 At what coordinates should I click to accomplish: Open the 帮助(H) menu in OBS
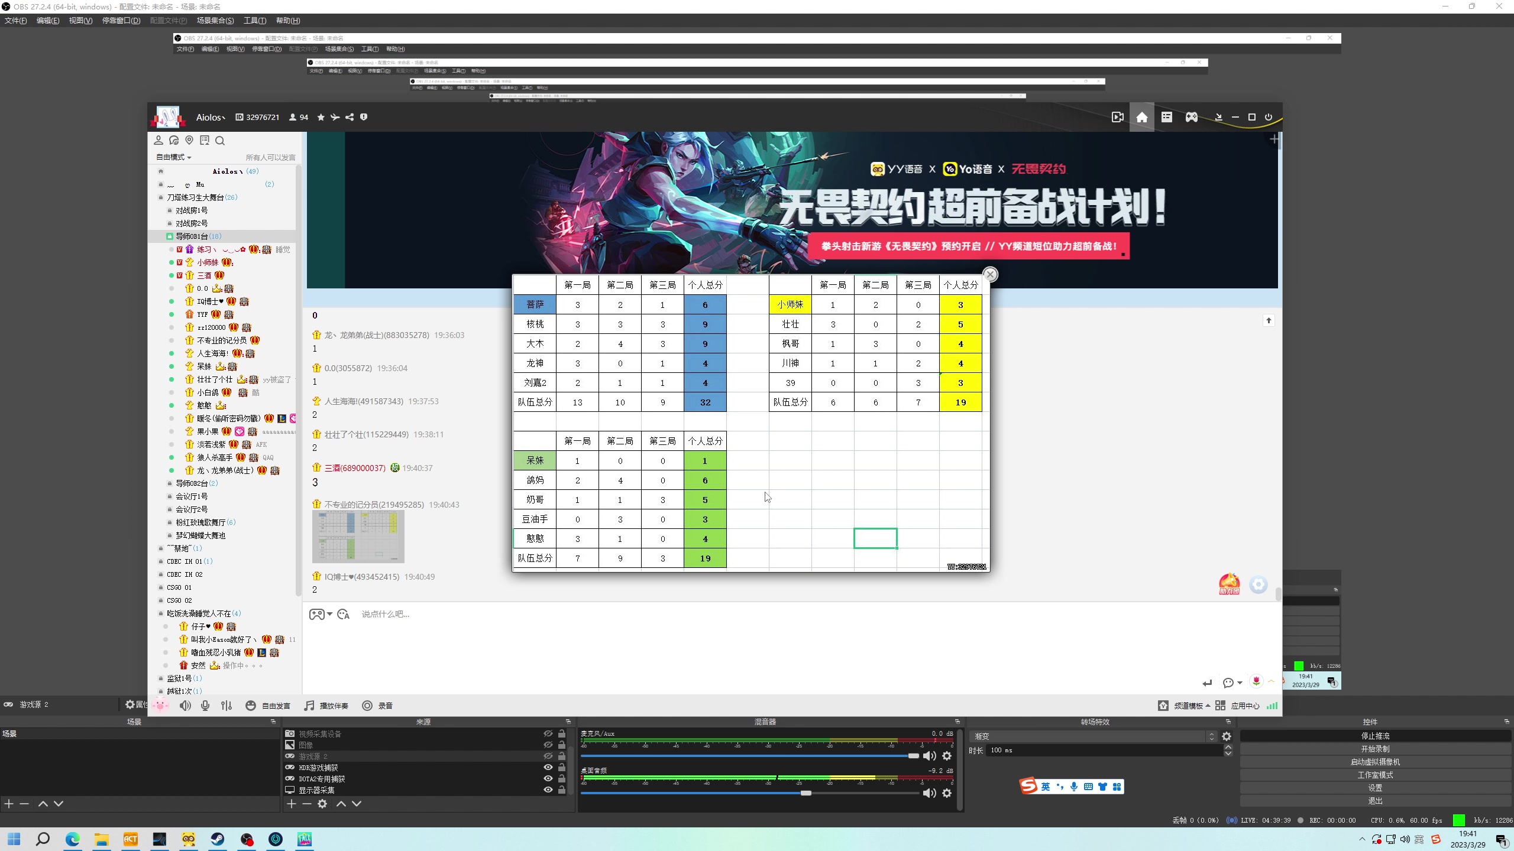(x=288, y=21)
